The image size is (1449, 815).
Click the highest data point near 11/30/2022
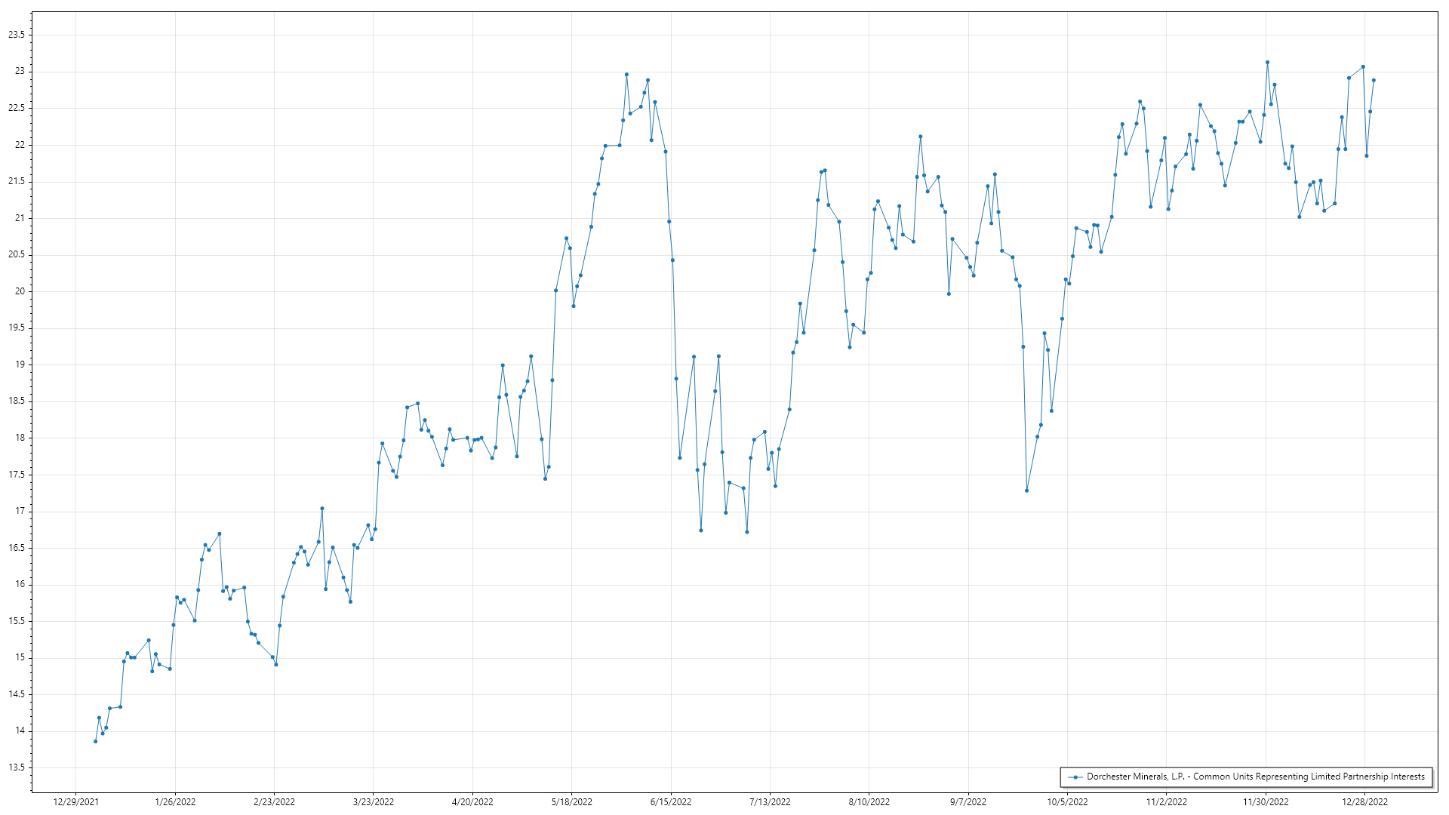pos(1267,63)
